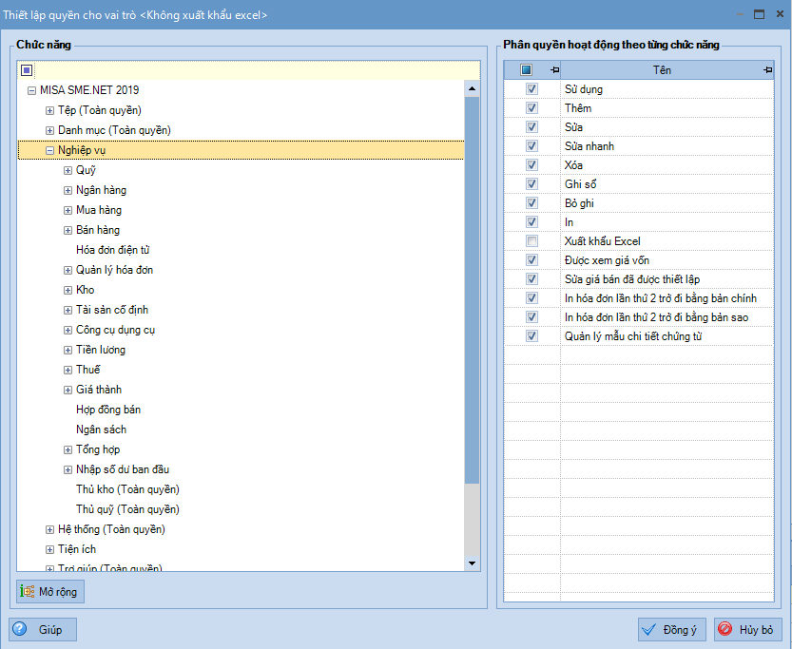Image resolution: width=792 pixels, height=649 pixels.
Task: Expand the Tiện ích node
Action: point(49,549)
